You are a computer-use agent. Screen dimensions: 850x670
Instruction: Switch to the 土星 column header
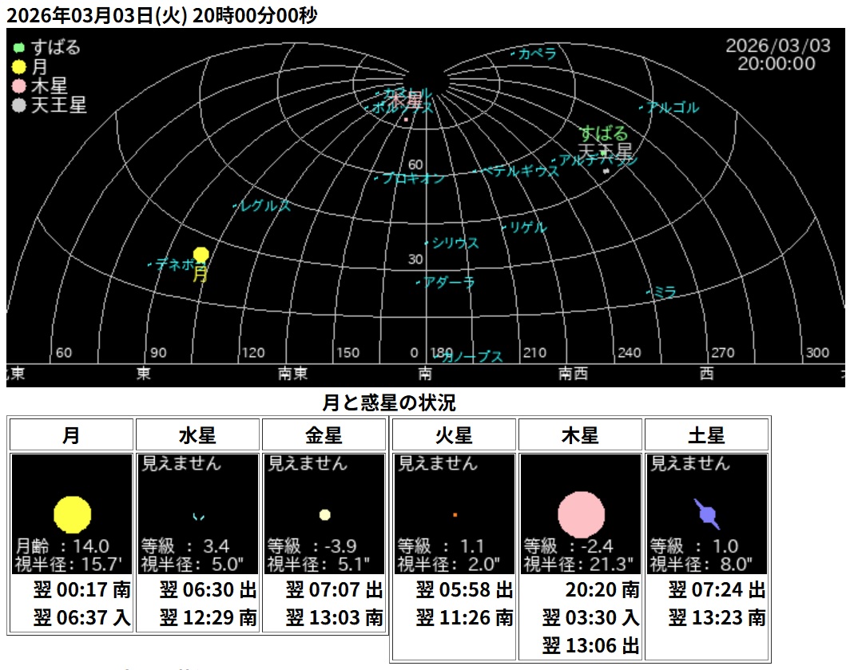[x=706, y=434]
